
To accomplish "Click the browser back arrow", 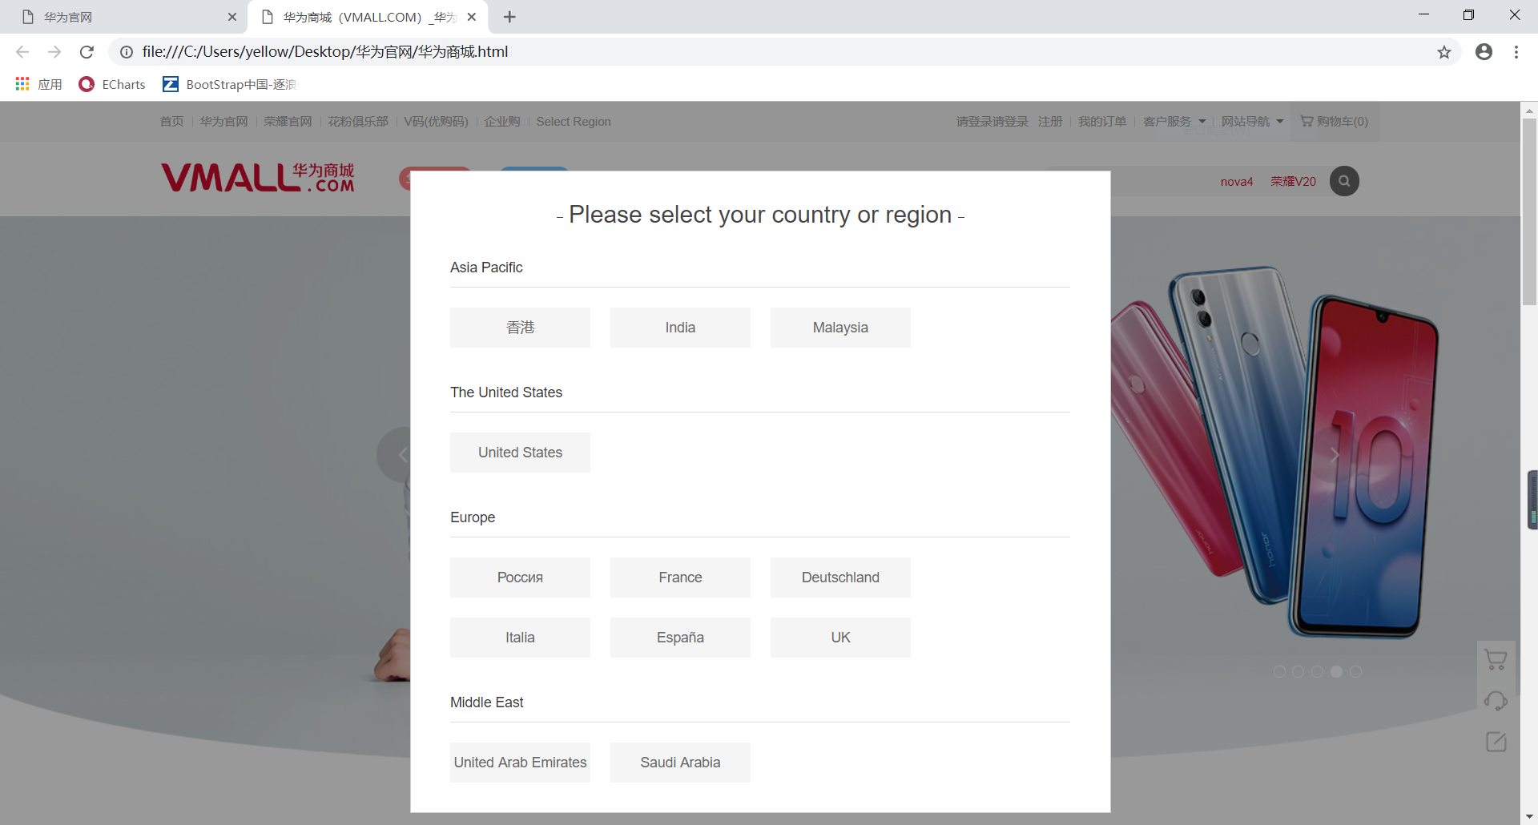I will tap(22, 52).
